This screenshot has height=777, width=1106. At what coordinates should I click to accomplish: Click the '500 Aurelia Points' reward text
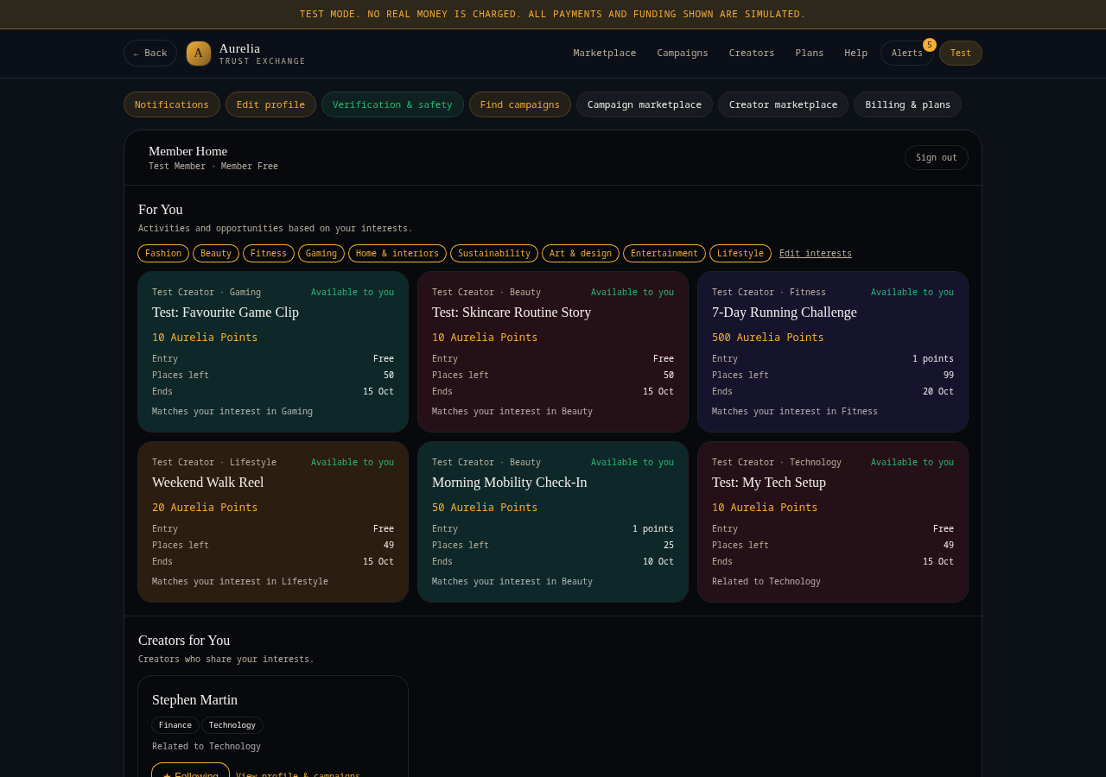click(x=768, y=338)
